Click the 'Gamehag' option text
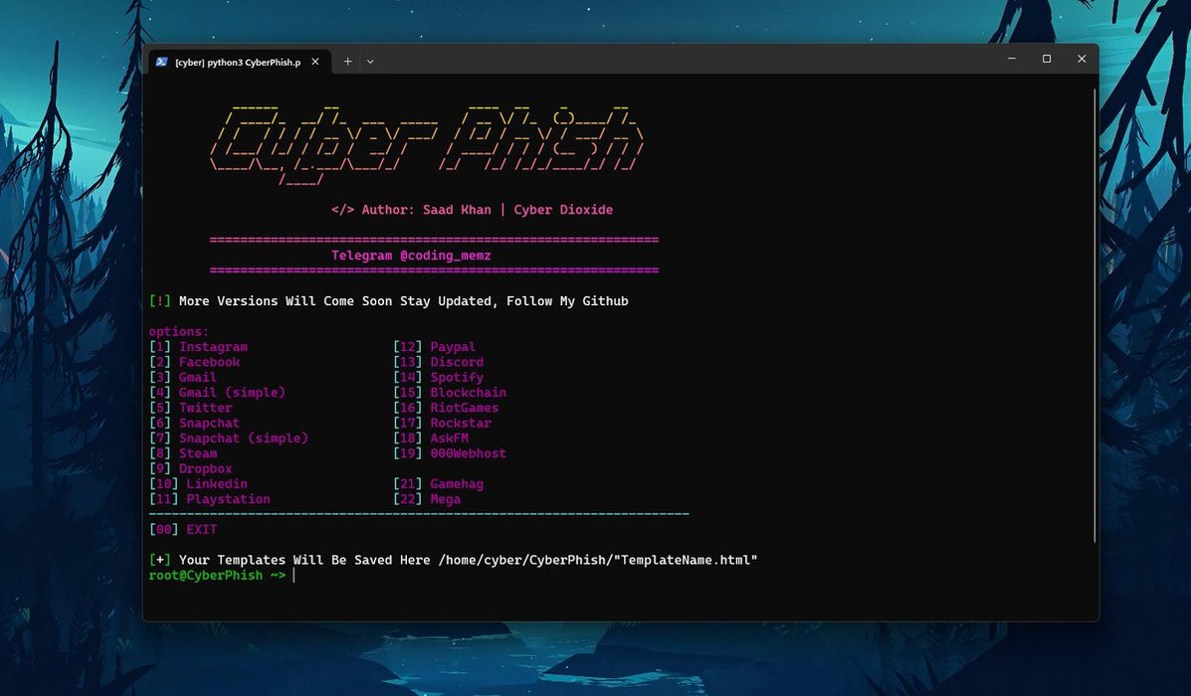Screen dimensions: 1191x696 pos(457,483)
